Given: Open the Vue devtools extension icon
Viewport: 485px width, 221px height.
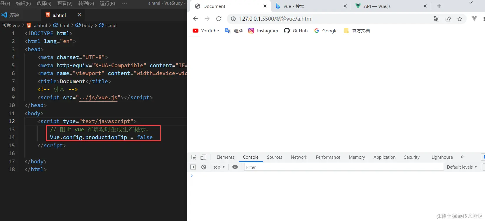Looking at the screenshot, I should [x=474, y=19].
